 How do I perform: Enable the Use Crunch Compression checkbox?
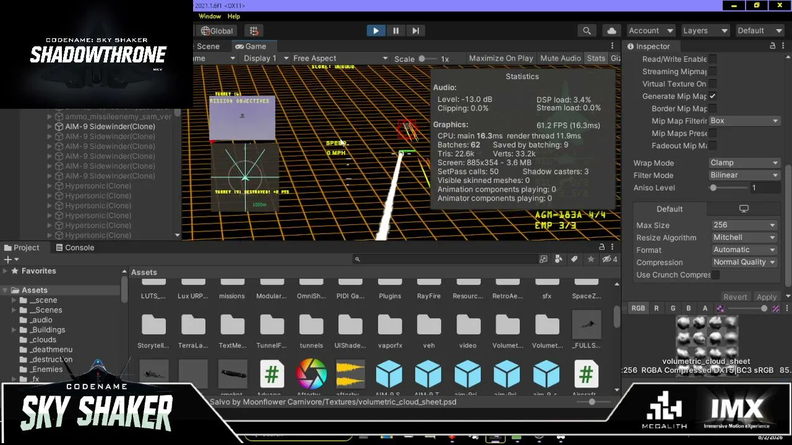click(x=715, y=275)
